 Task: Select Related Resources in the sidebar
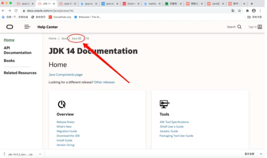[x=20, y=73]
